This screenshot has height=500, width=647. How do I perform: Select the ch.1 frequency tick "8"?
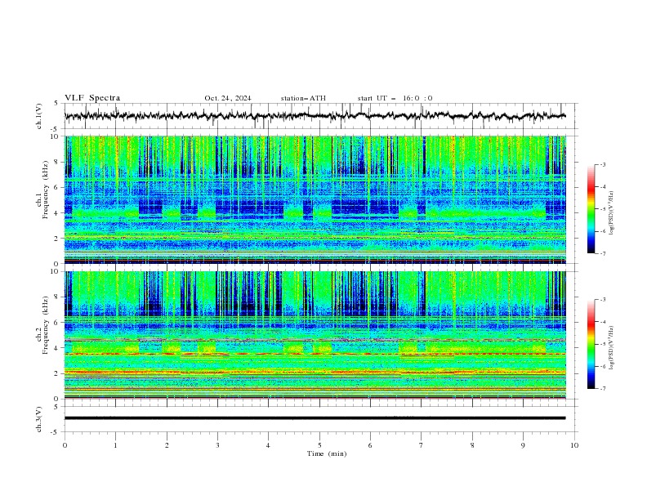click(57, 162)
